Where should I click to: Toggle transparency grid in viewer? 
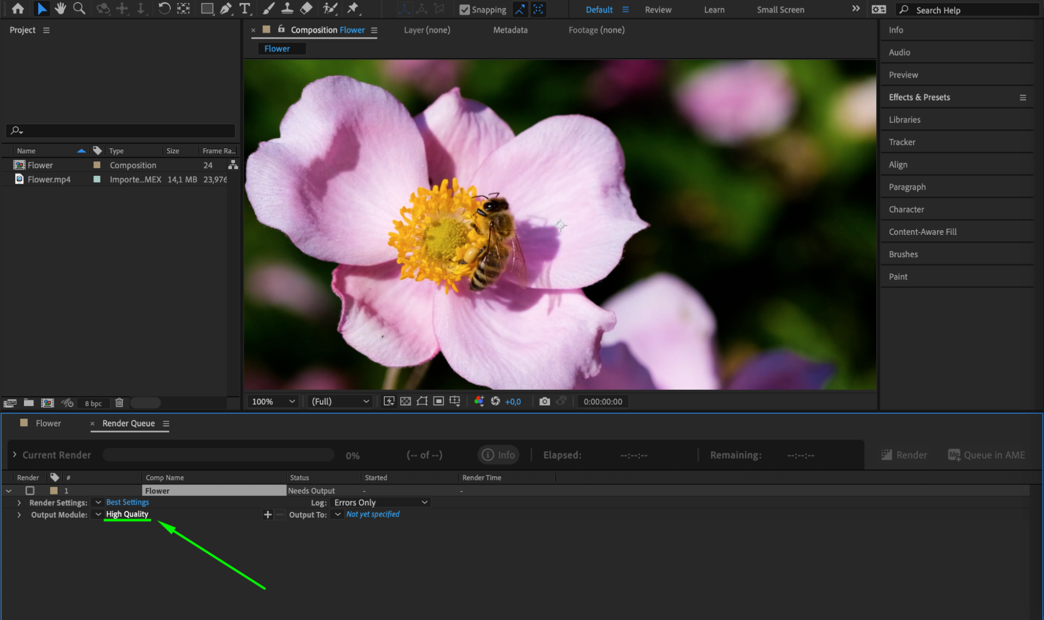(405, 401)
